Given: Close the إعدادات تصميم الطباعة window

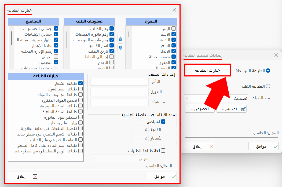Looking at the screenshot, I should coord(276,55).
